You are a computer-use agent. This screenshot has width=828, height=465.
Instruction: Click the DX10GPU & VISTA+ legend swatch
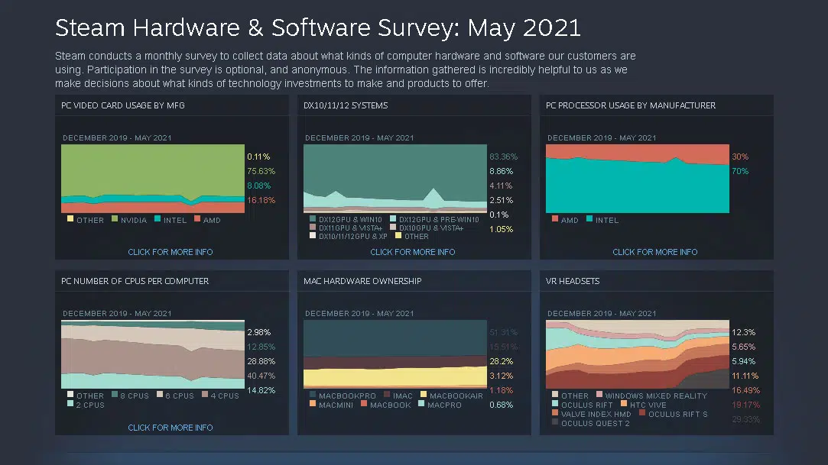click(x=393, y=228)
